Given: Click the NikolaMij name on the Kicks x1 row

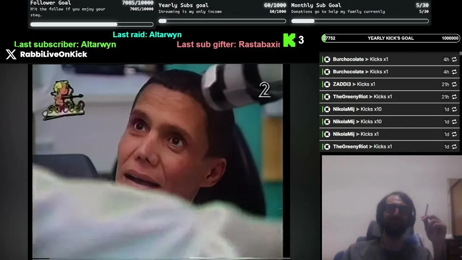Looking at the screenshot, I should click(x=344, y=134).
